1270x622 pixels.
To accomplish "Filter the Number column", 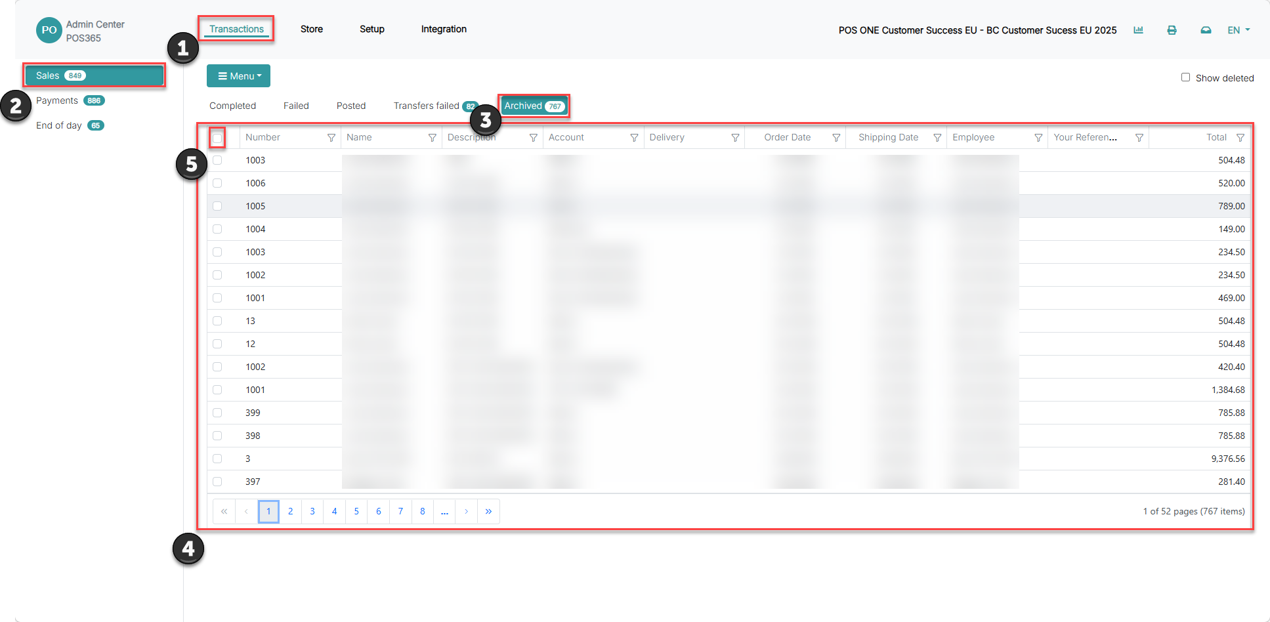I will coord(331,138).
